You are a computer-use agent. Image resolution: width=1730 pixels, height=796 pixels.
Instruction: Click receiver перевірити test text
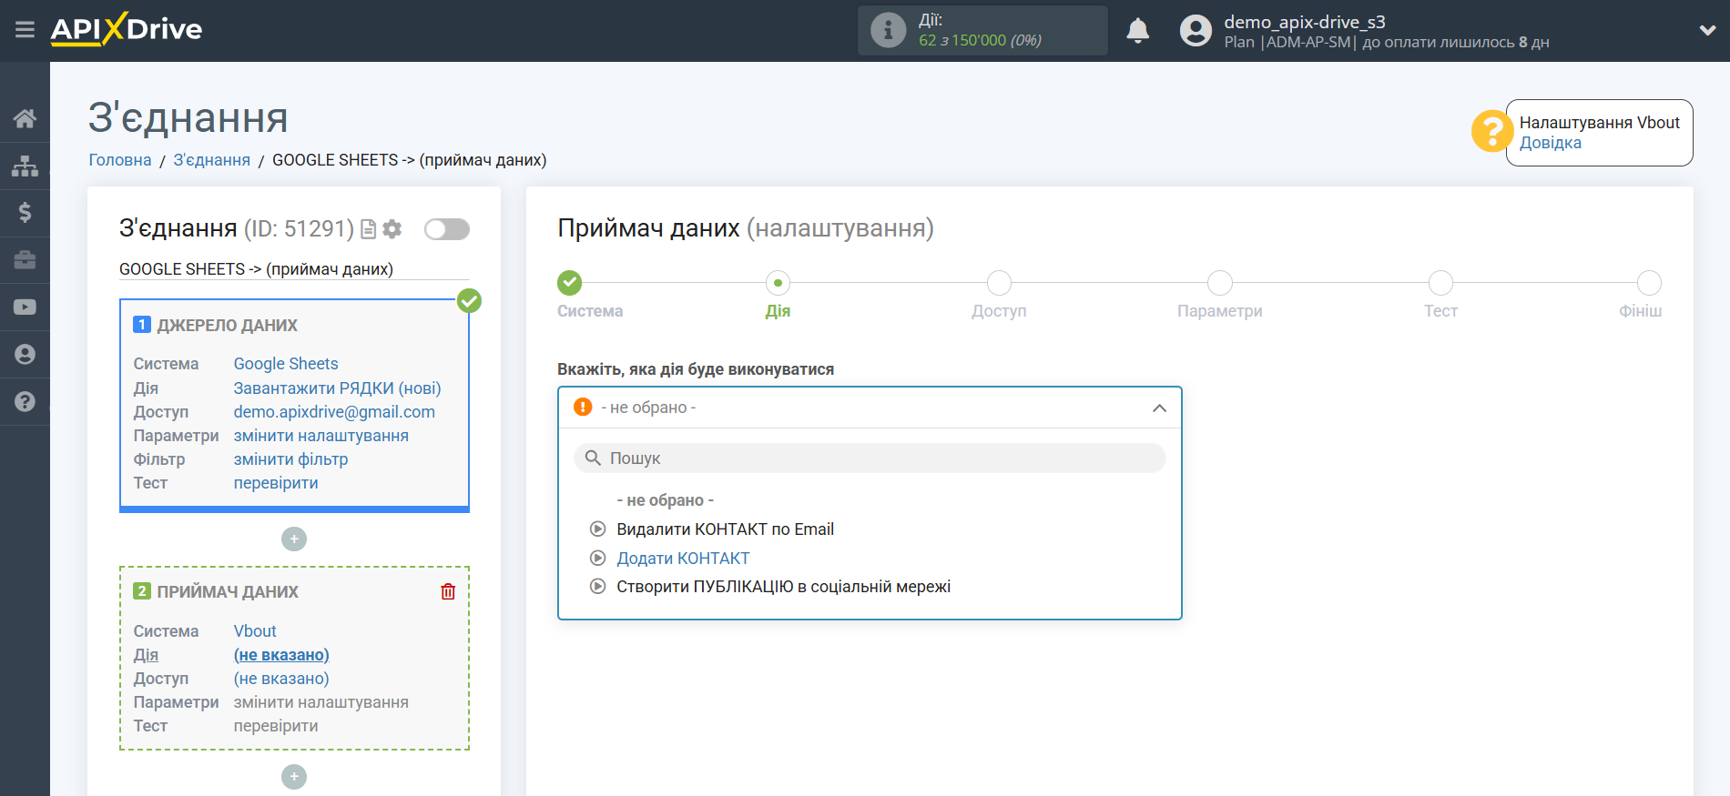click(276, 726)
